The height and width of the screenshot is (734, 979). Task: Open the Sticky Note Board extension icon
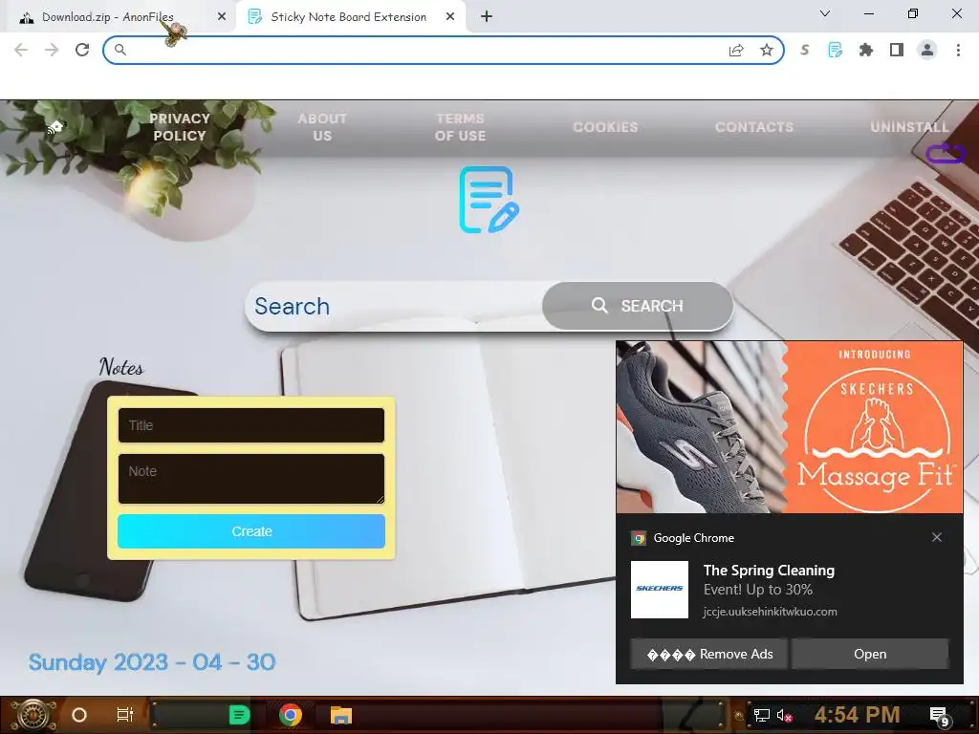[835, 50]
